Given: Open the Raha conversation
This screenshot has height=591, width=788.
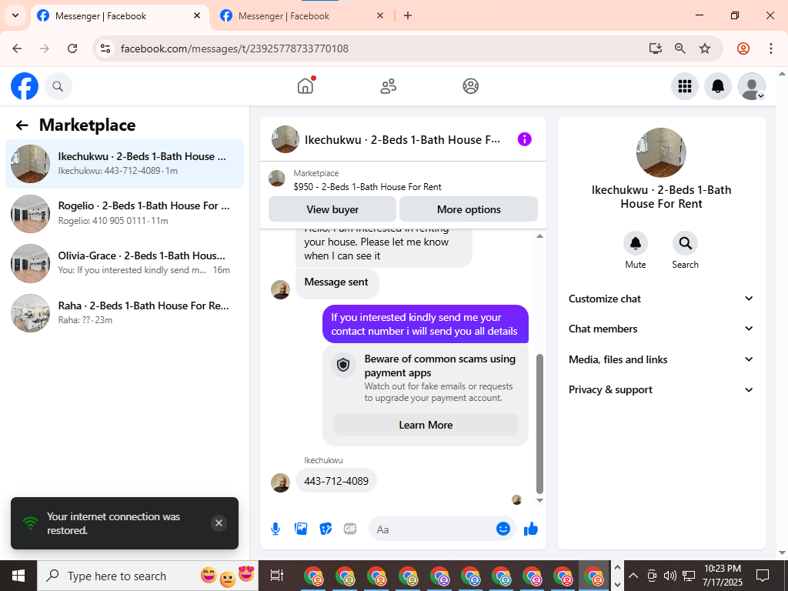Looking at the screenshot, I should pyautogui.click(x=125, y=313).
